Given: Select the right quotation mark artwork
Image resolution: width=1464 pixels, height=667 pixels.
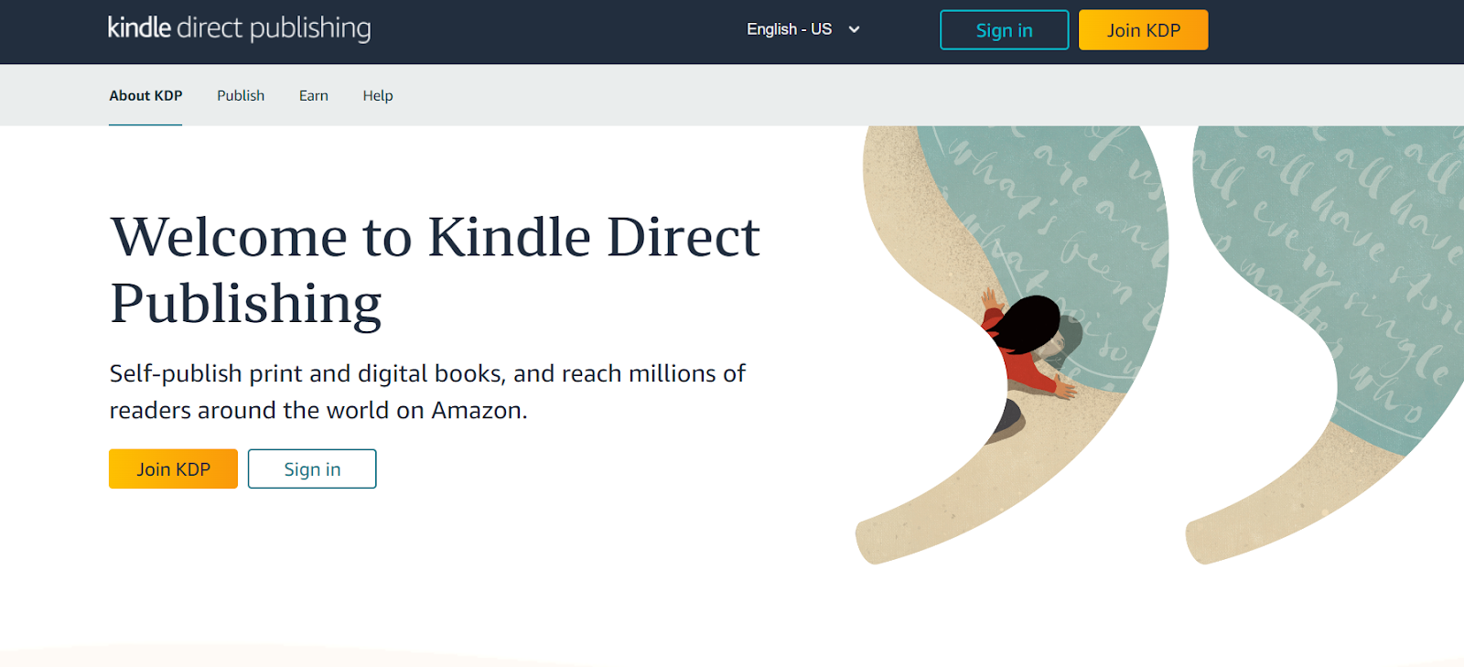Looking at the screenshot, I should [x=1327, y=344].
